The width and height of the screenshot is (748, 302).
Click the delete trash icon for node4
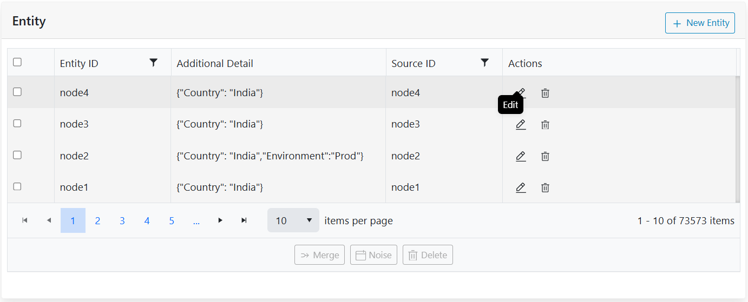[545, 93]
